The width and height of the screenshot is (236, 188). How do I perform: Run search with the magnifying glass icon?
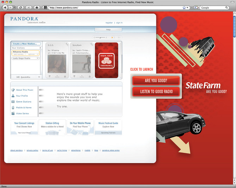point(226,7)
